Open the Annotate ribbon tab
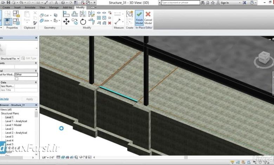Image resolution: width=274 pixels, height=165 pixels. (x=30, y=7)
